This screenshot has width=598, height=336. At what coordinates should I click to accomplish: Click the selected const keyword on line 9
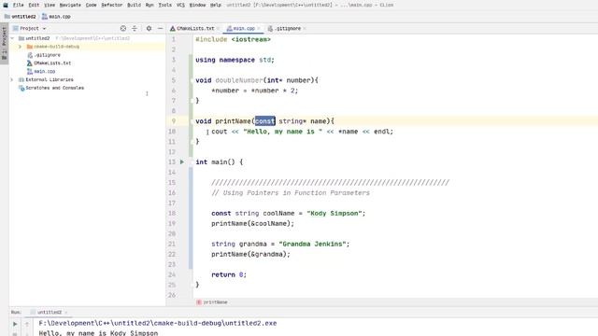tap(264, 121)
